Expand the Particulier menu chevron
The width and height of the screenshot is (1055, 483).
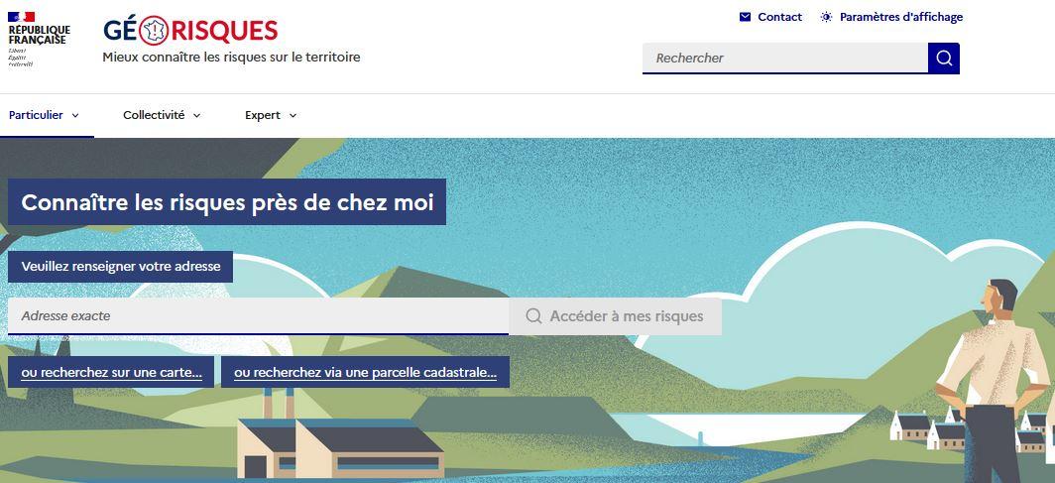point(75,116)
